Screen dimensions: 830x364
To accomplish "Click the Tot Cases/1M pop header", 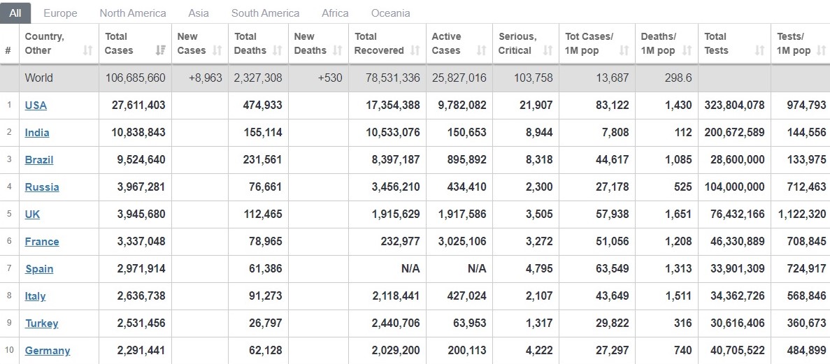I will pos(589,43).
